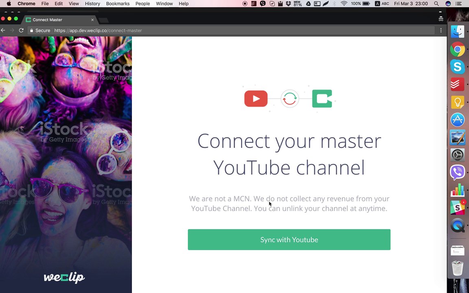Open the File menu

point(45,4)
